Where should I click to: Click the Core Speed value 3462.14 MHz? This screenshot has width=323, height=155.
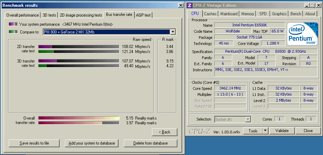pyautogui.click(x=230, y=88)
